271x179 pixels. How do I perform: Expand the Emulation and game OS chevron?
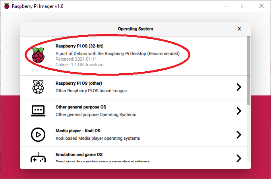pos(239,158)
